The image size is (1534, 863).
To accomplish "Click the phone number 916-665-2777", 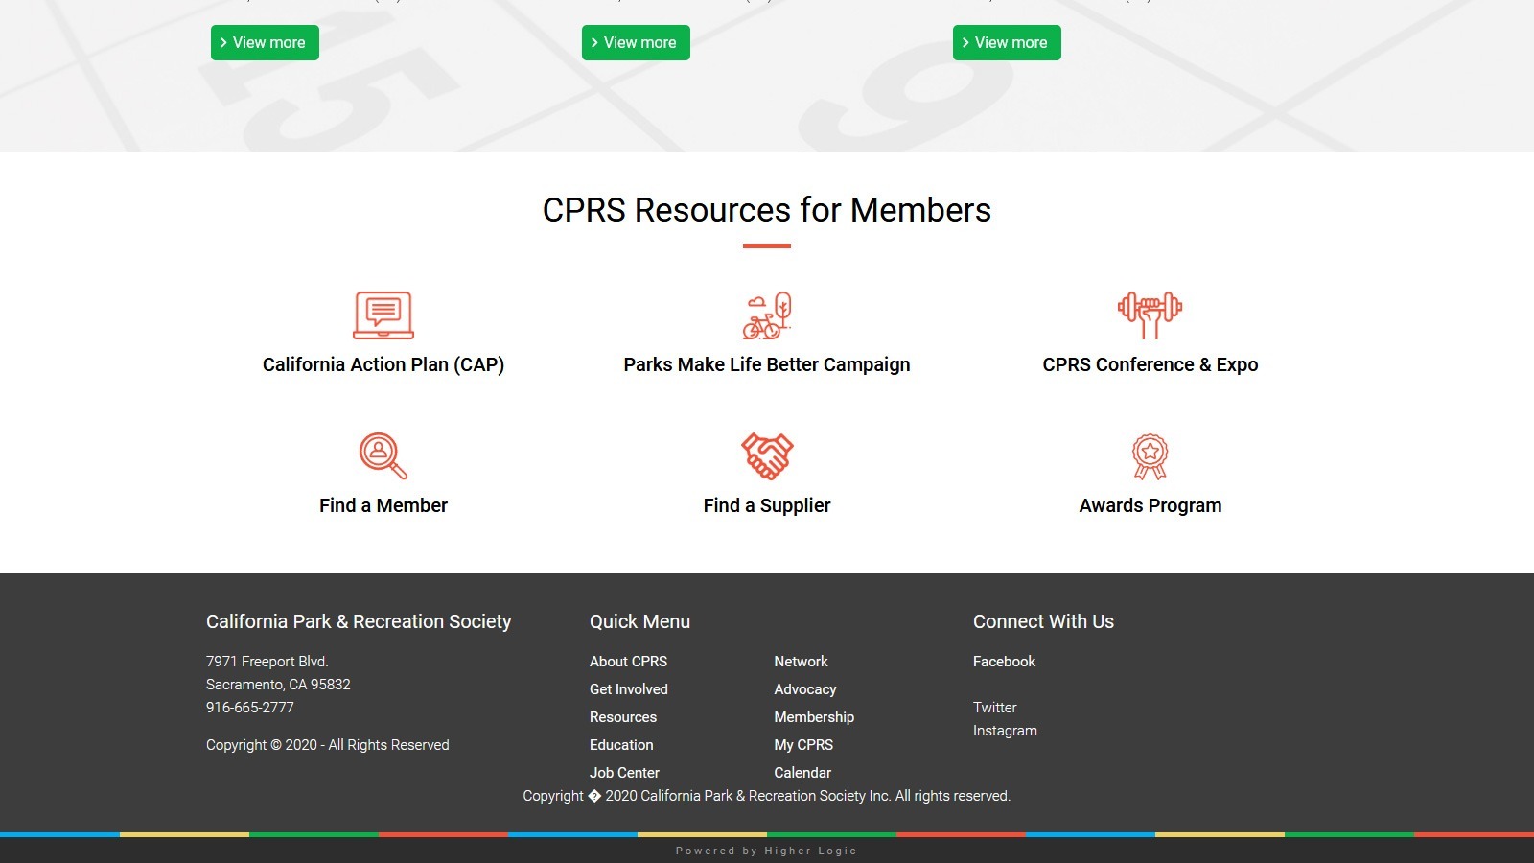I will (250, 708).
